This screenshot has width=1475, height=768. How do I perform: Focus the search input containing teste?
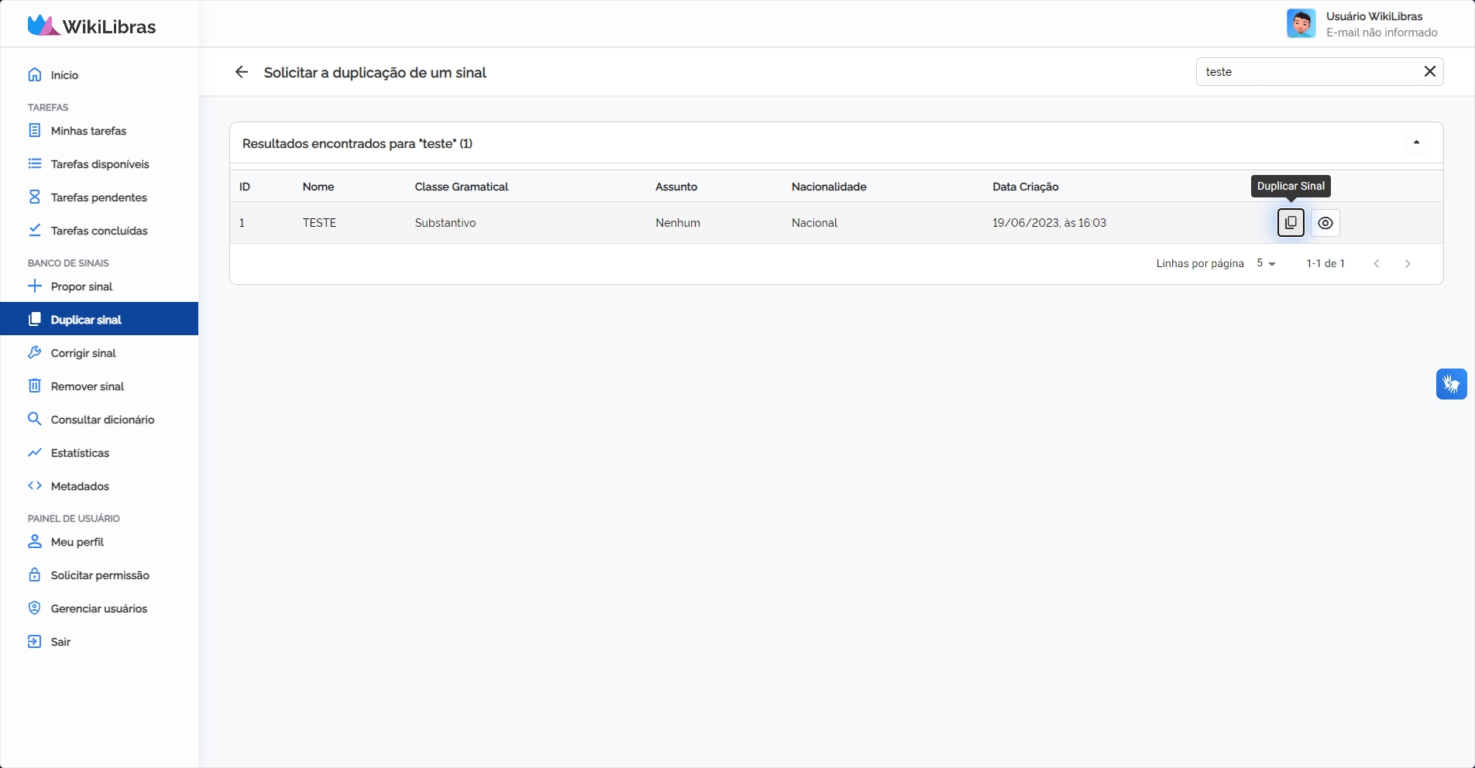tap(1305, 72)
